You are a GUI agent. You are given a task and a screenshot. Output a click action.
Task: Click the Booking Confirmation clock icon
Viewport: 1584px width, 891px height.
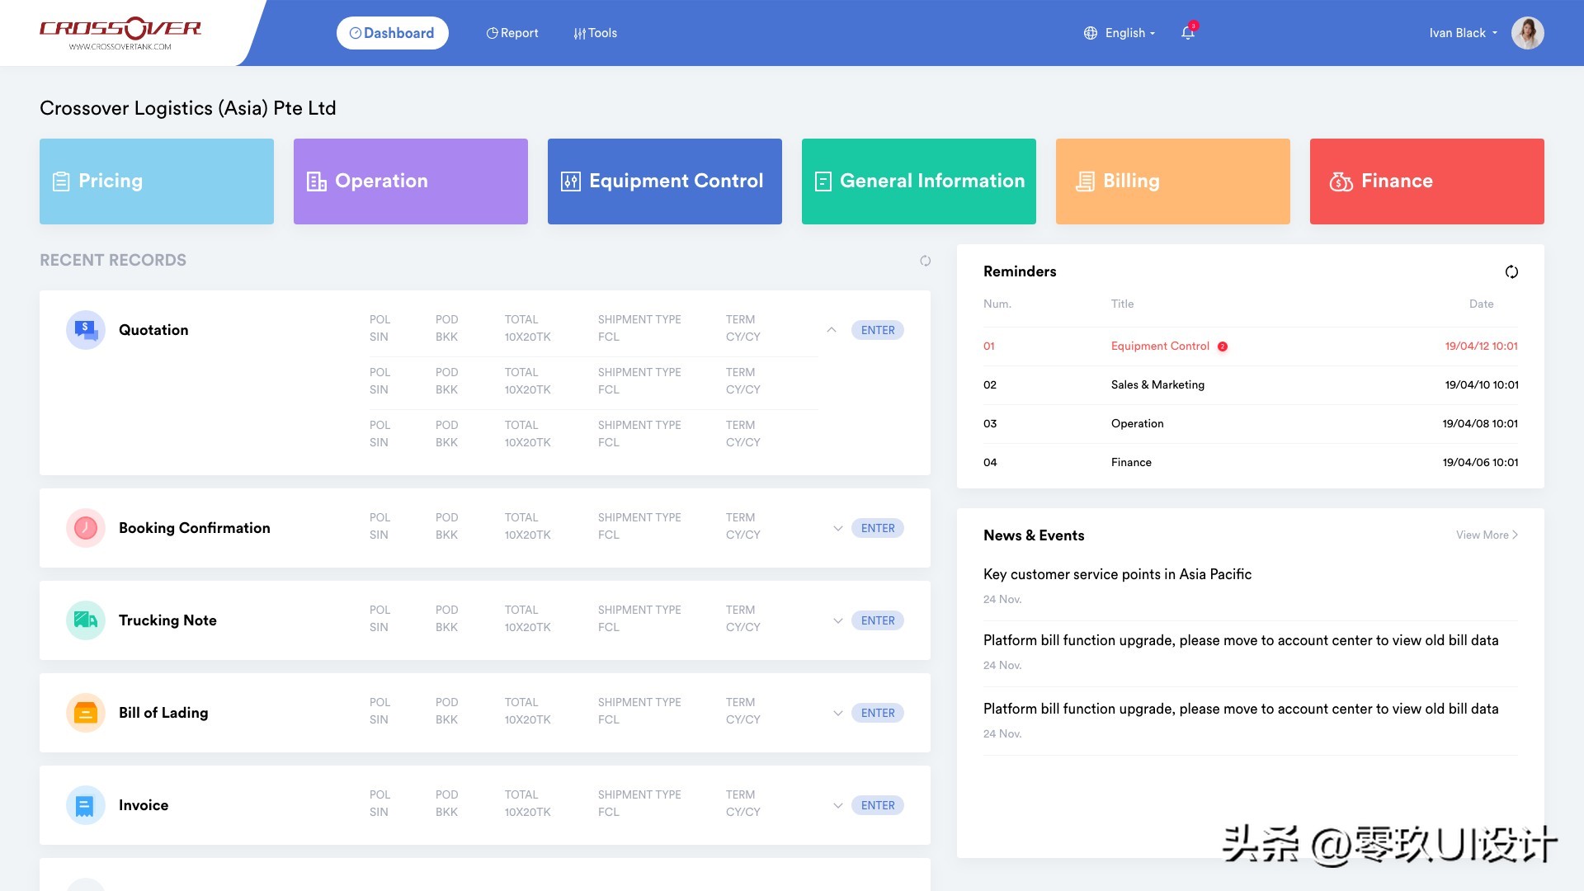tap(86, 528)
